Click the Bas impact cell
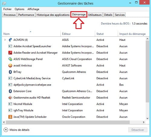151x137 pixels. pyautogui.click(x=121, y=85)
